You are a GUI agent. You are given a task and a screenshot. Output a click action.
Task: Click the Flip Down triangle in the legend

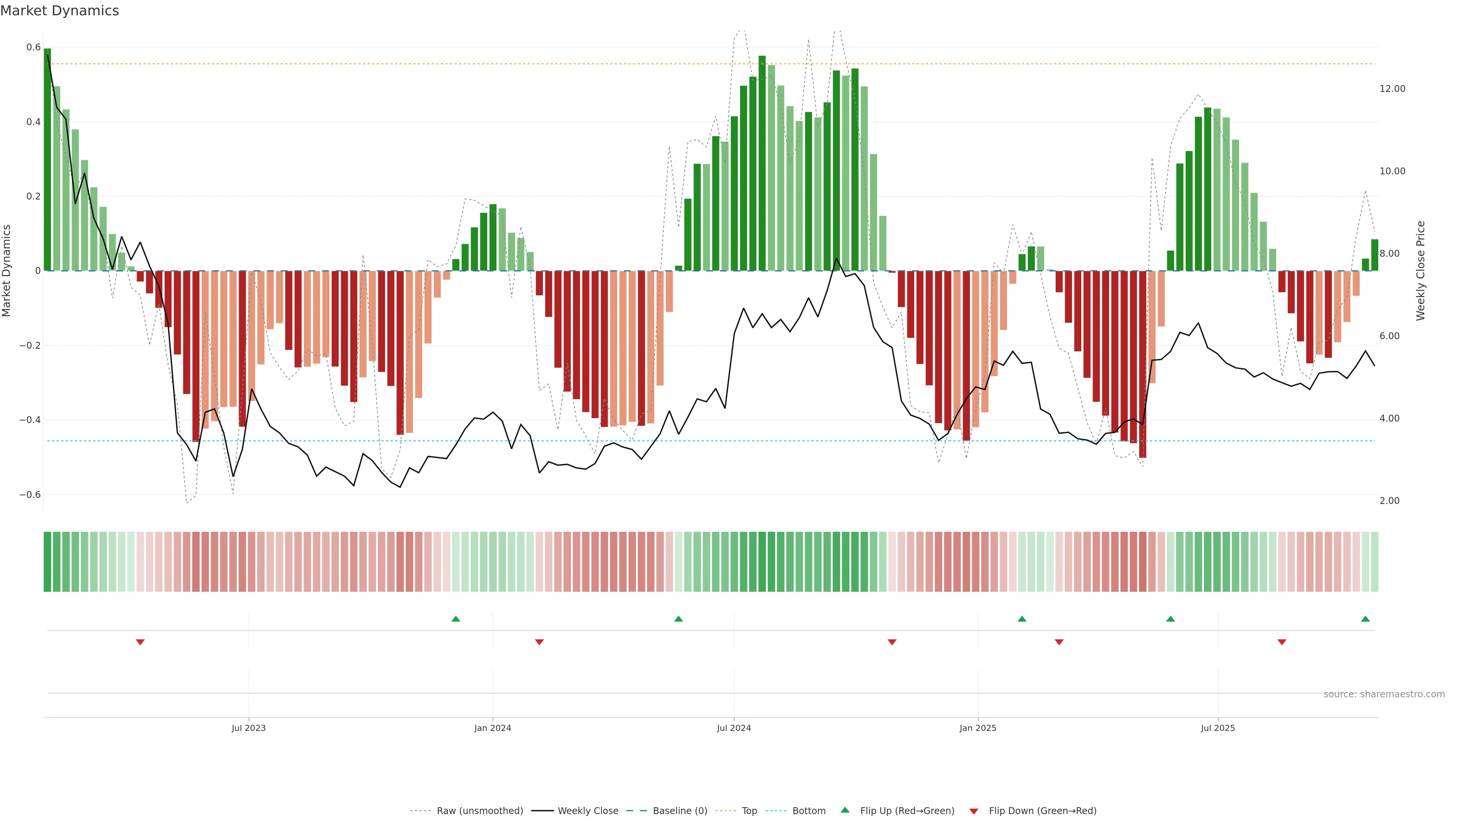point(974,811)
